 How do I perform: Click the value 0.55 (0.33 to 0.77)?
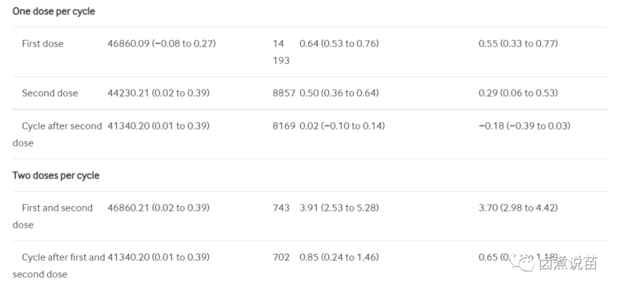519,44
